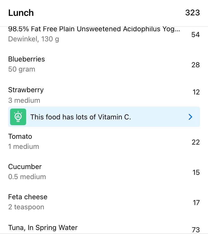The height and width of the screenshot is (234, 208).
Task: Tap the 22 calorie value for Tomato
Action: (x=196, y=142)
